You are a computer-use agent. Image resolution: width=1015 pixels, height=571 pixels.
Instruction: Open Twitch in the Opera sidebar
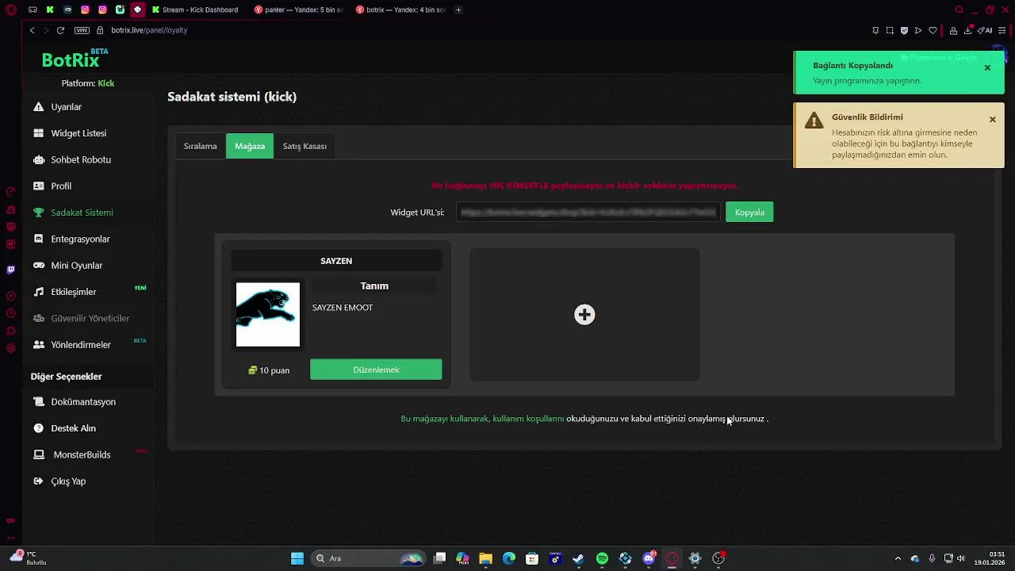click(x=10, y=270)
